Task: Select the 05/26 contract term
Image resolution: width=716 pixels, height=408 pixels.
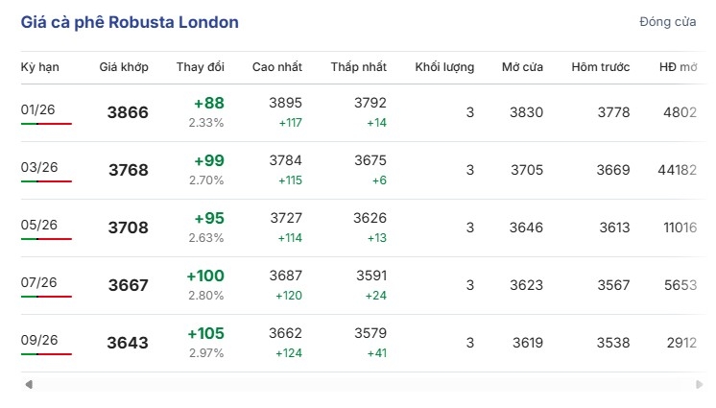Action: coord(39,225)
